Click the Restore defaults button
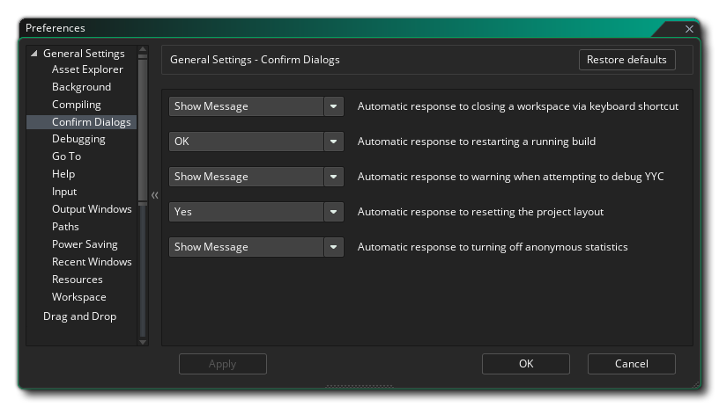 [x=627, y=60]
